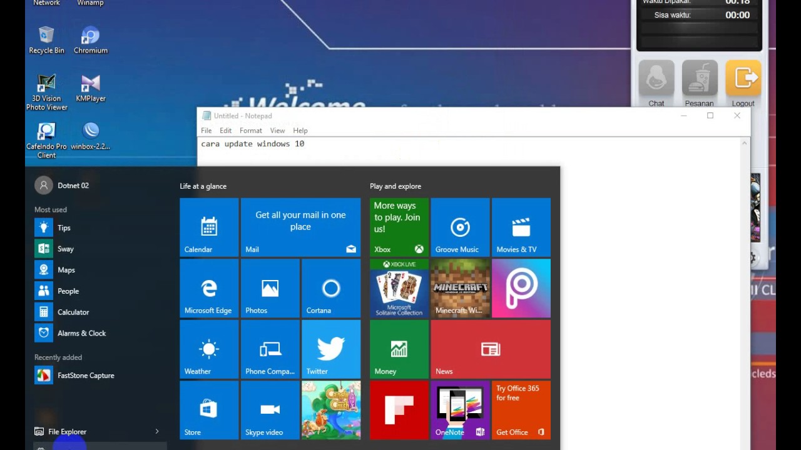Select 3D Vision Photo Viewer desktop icon
Image resolution: width=801 pixels, height=450 pixels.
pyautogui.click(x=46, y=92)
